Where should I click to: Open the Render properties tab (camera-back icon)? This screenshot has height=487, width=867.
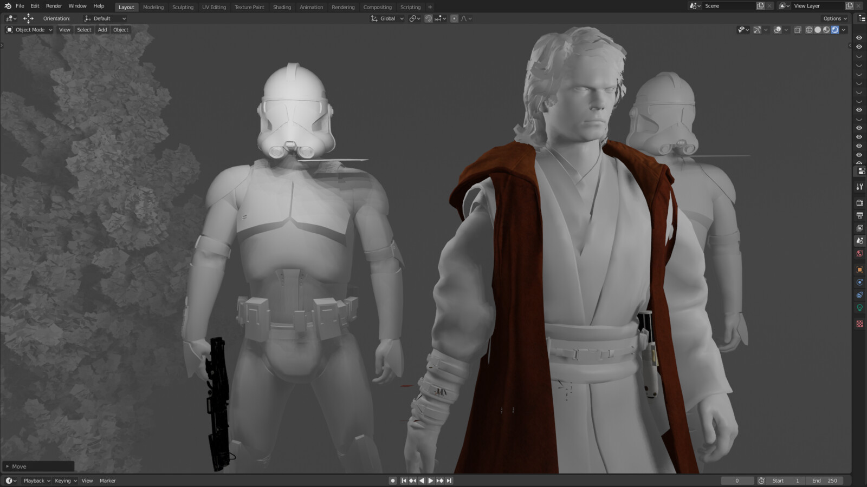coord(859,202)
